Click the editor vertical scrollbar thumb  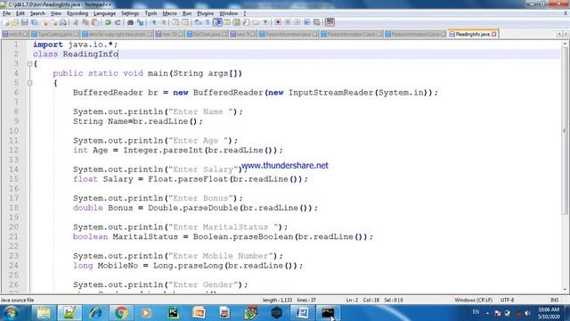pos(565,130)
